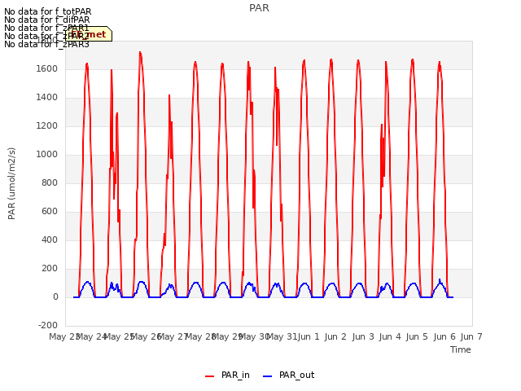Click the 1400 y-axis tick label
521x391 pixels.
click(x=47, y=98)
